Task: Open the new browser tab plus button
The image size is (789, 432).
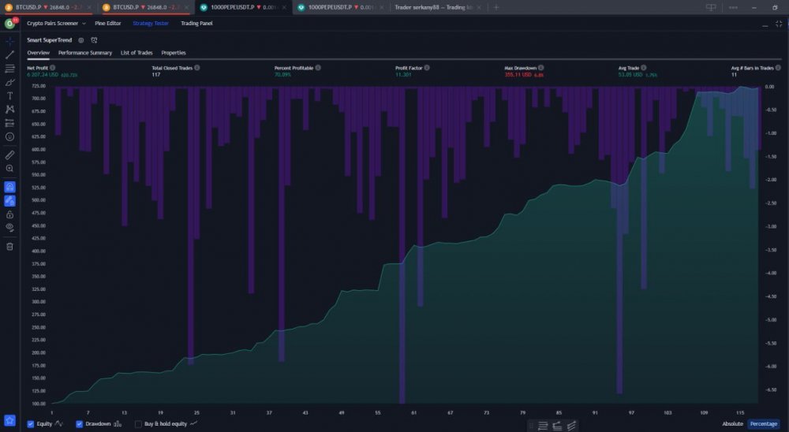Action: click(x=496, y=8)
